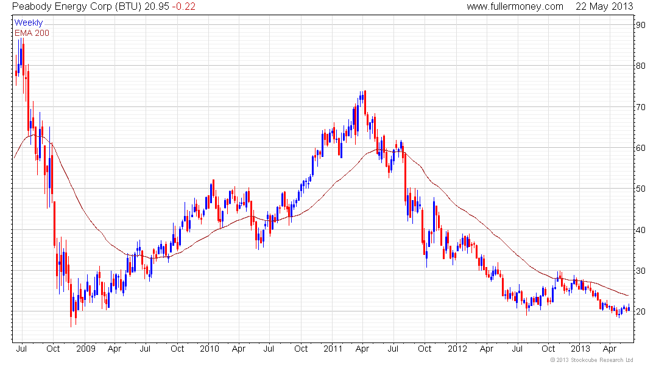Click the 20 price axis label
The height and width of the screenshot is (365, 670).
(x=641, y=311)
